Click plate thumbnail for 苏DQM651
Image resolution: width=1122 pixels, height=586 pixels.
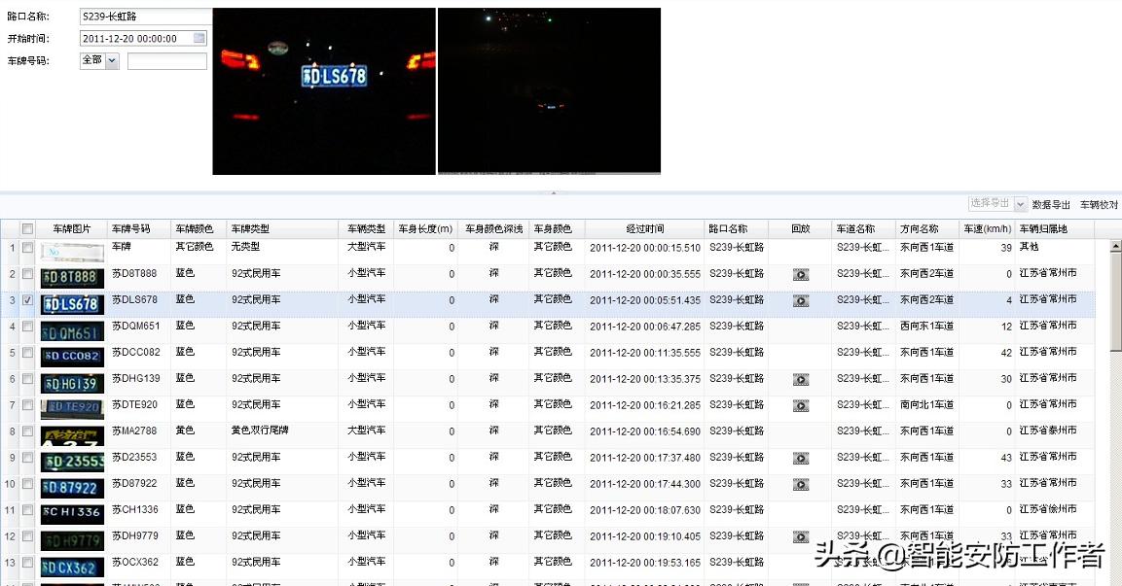(x=72, y=332)
